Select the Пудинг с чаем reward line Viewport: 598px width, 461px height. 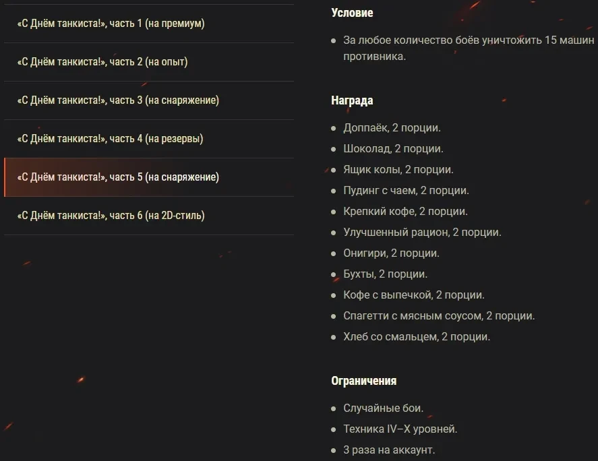click(x=406, y=190)
